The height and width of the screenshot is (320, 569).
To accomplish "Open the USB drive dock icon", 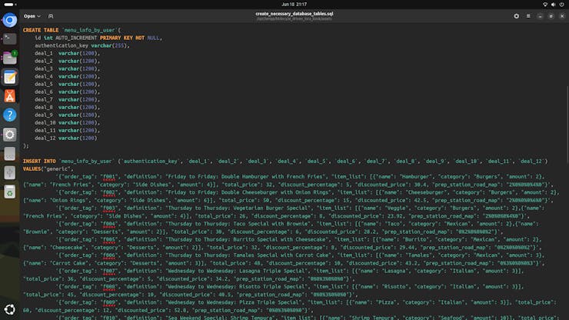I will 10,173.
